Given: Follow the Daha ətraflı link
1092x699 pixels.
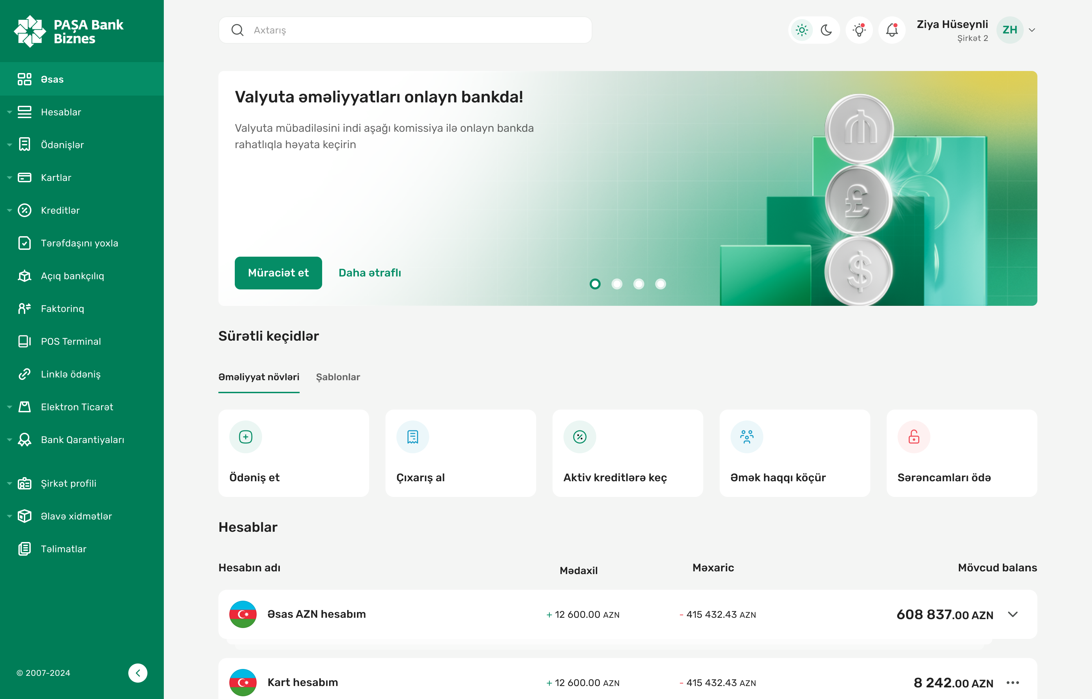Looking at the screenshot, I should click(369, 273).
